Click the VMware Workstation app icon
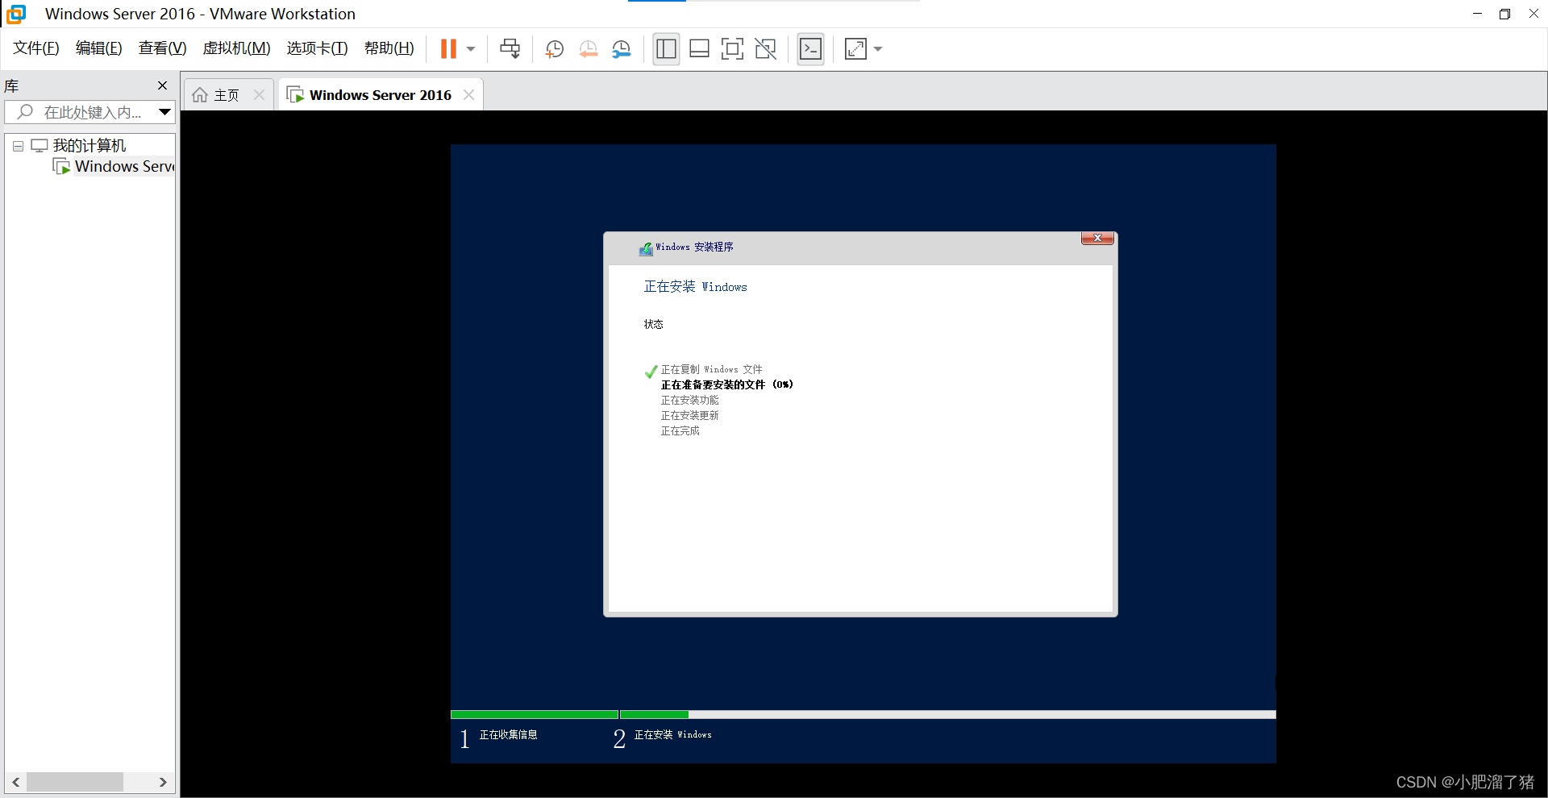 pos(16,14)
